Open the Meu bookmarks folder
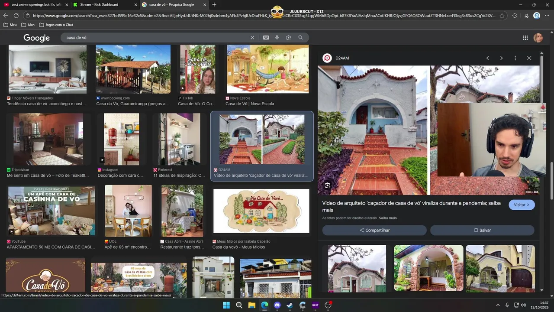 (x=10, y=25)
